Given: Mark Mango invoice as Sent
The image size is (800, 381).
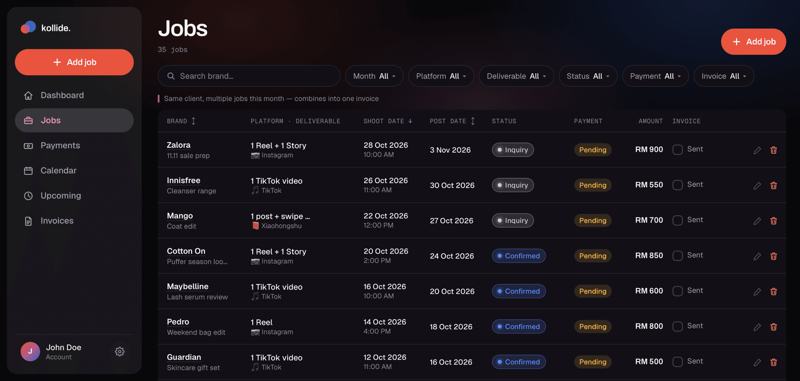Looking at the screenshot, I should tap(677, 220).
